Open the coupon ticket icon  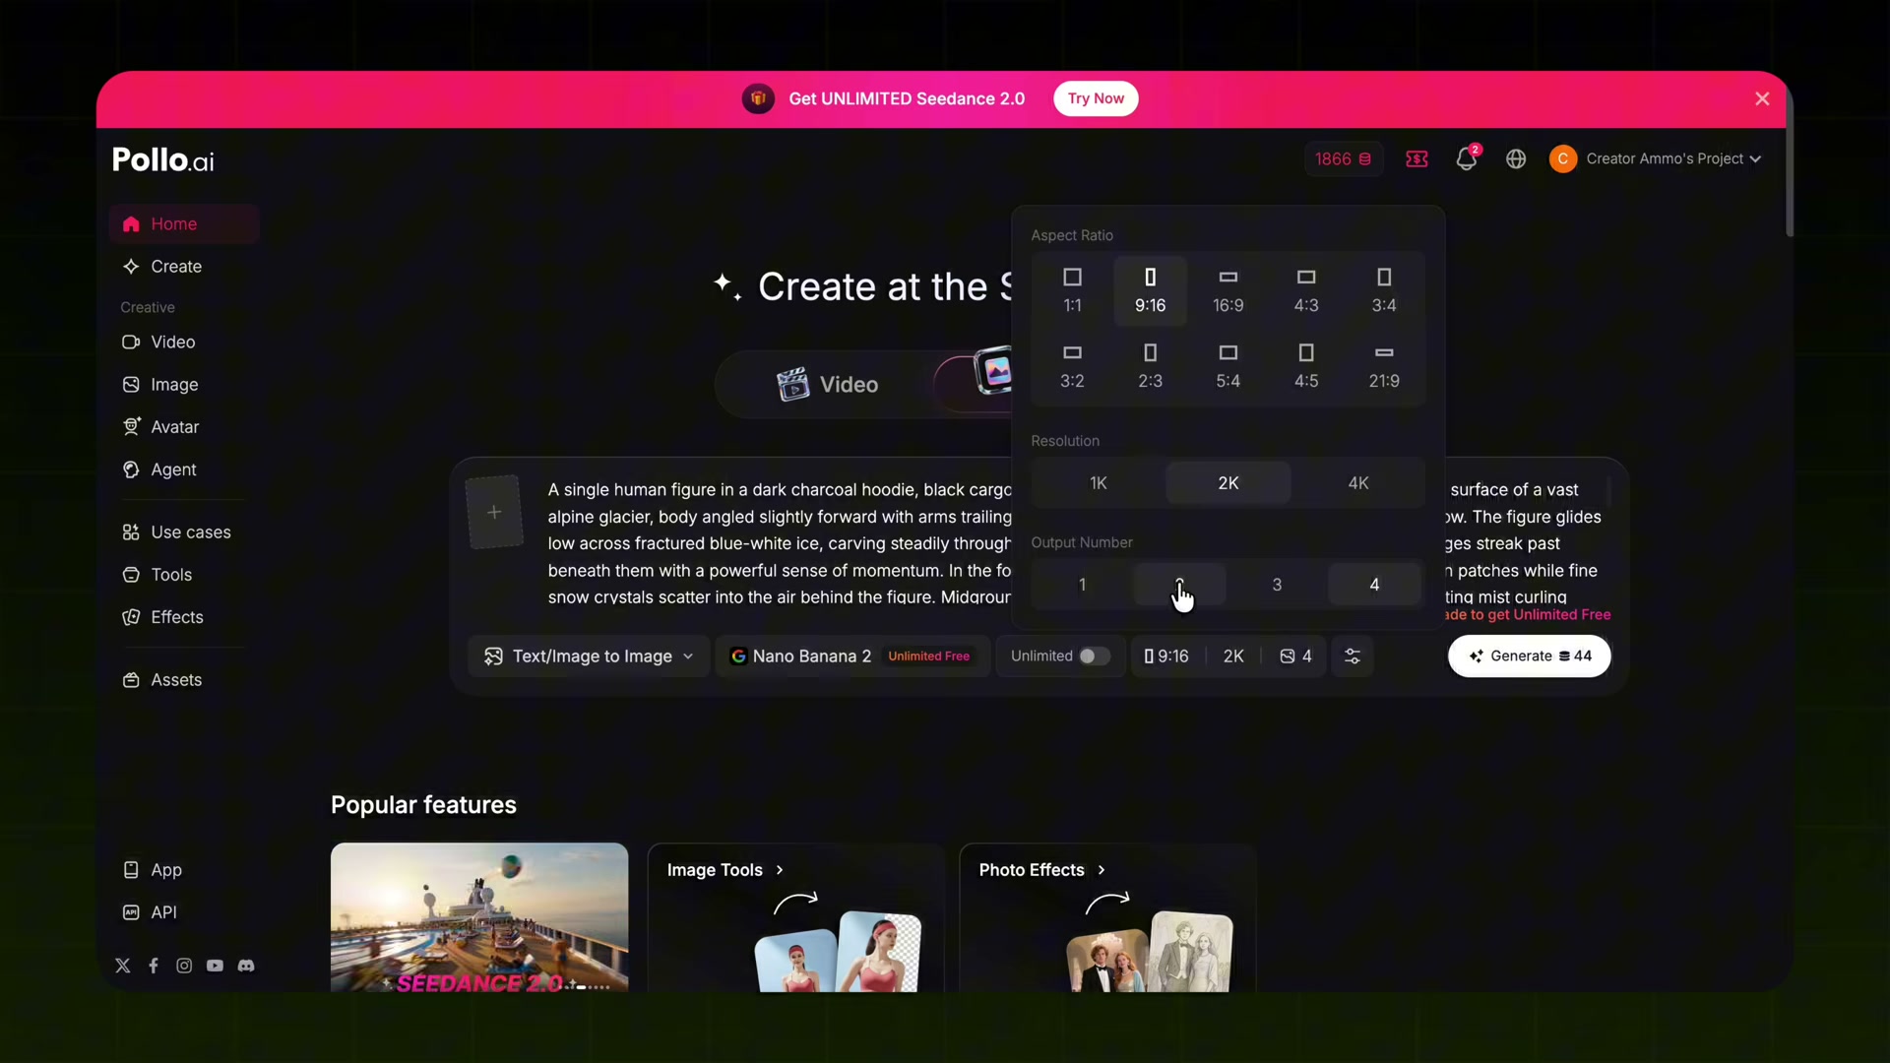(x=1417, y=158)
